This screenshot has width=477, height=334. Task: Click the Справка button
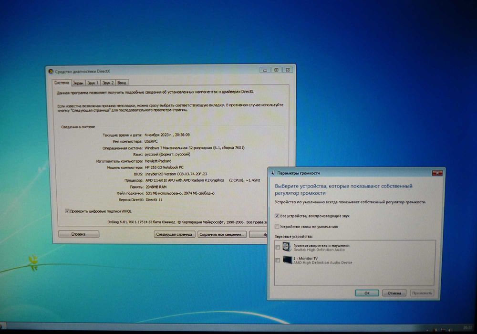click(x=79, y=234)
